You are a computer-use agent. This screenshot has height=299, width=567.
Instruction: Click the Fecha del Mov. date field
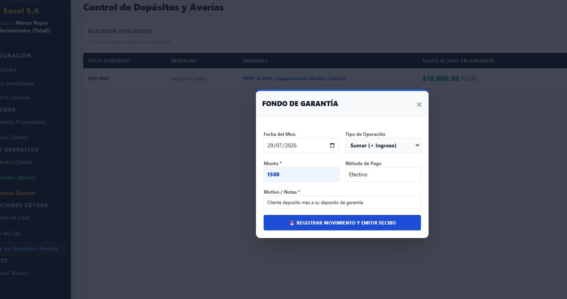pos(301,145)
